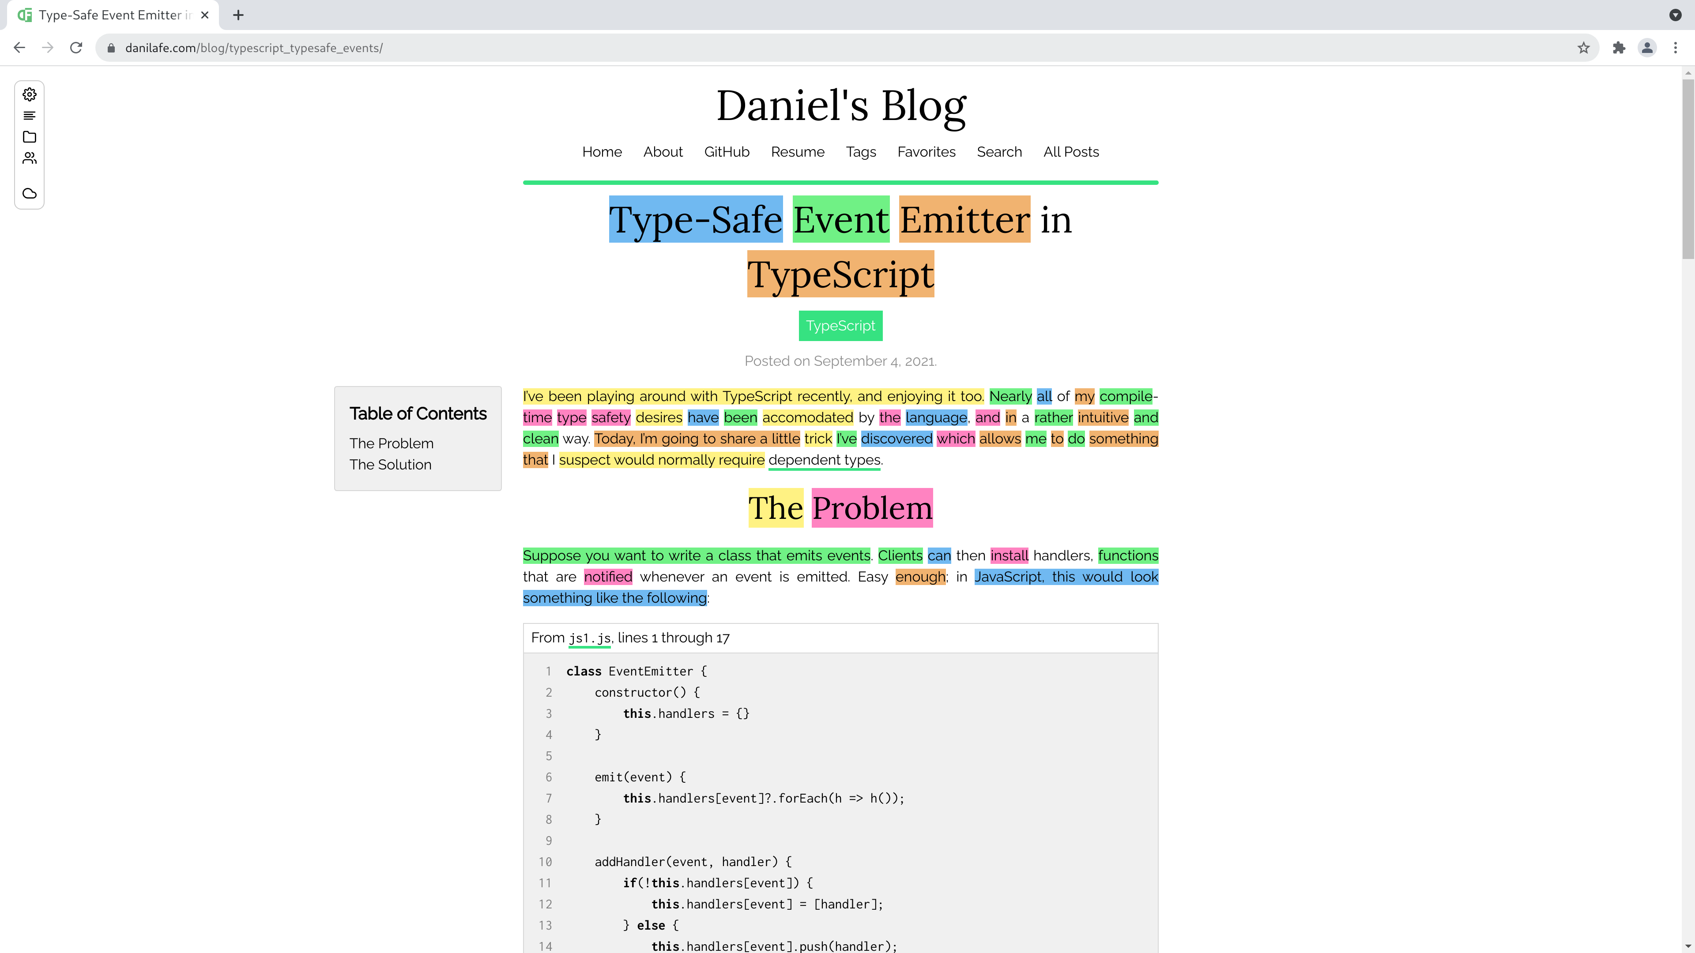Screen dimensions: 1695x953
Task: Reload the page with the refresh icon
Action: 76,48
